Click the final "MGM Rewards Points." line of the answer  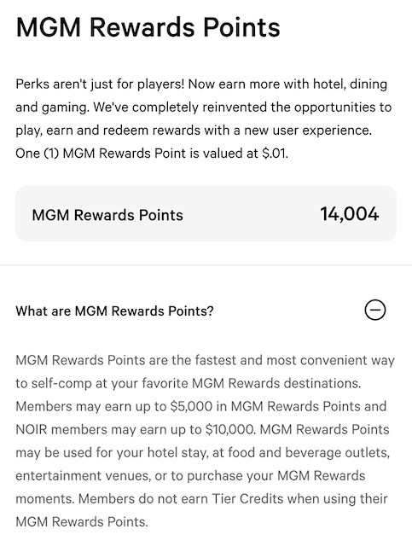click(82, 521)
